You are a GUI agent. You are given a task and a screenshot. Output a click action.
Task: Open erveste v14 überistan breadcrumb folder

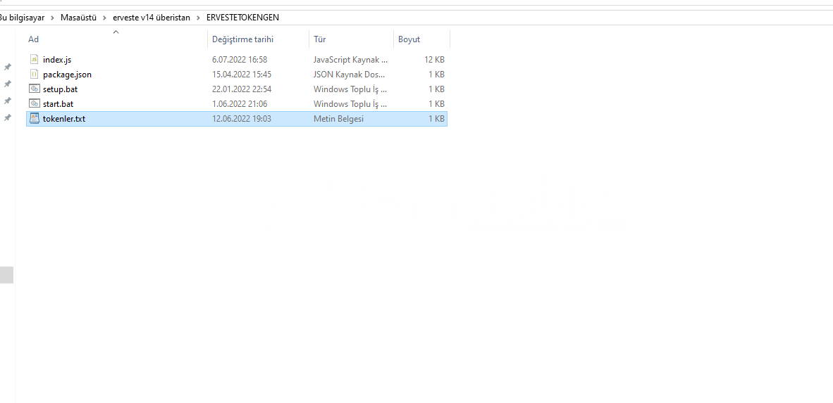(x=152, y=18)
